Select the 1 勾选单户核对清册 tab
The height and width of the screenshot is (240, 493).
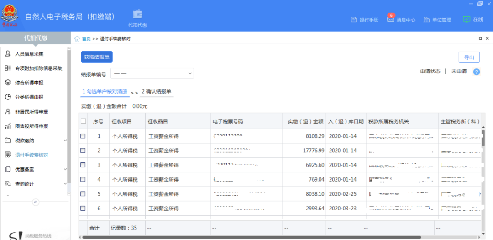(x=105, y=92)
